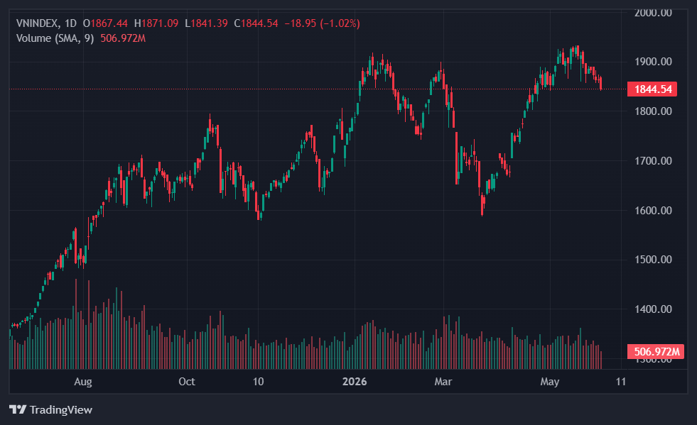Select the Volume (SMA, 9) indicator legend
This screenshot has height=425, width=697.
click(x=55, y=38)
